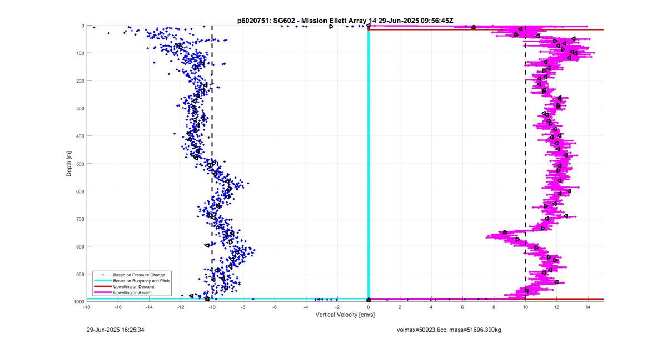Click the plot title p6020751: SG602 Mission Ellett Array
Viewport: 667px width, 339px height.
click(345, 20)
